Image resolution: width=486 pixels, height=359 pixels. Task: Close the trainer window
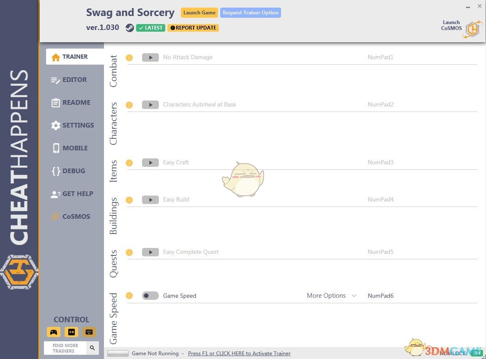pyautogui.click(x=479, y=6)
